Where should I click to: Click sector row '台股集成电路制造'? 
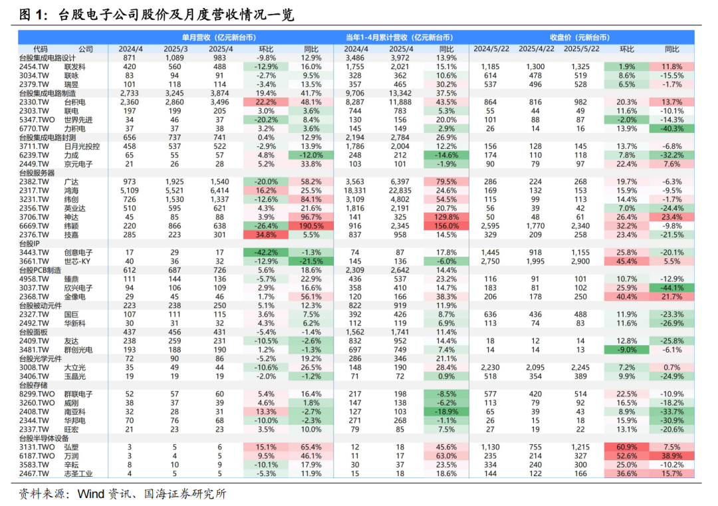click(x=356, y=93)
